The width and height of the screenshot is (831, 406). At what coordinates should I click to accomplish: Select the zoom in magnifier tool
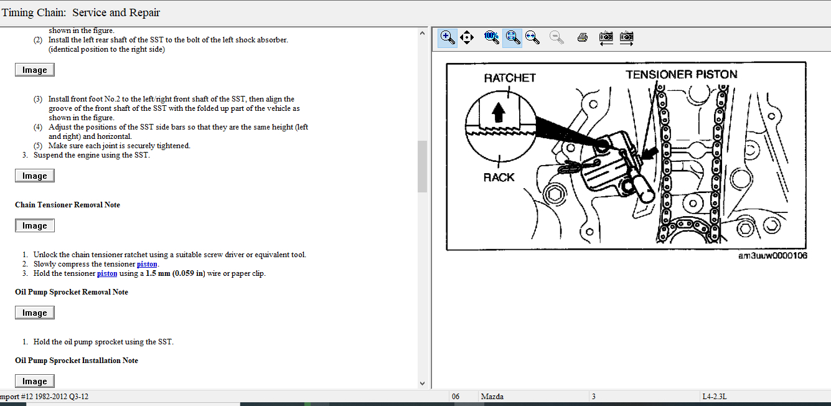[x=447, y=37]
